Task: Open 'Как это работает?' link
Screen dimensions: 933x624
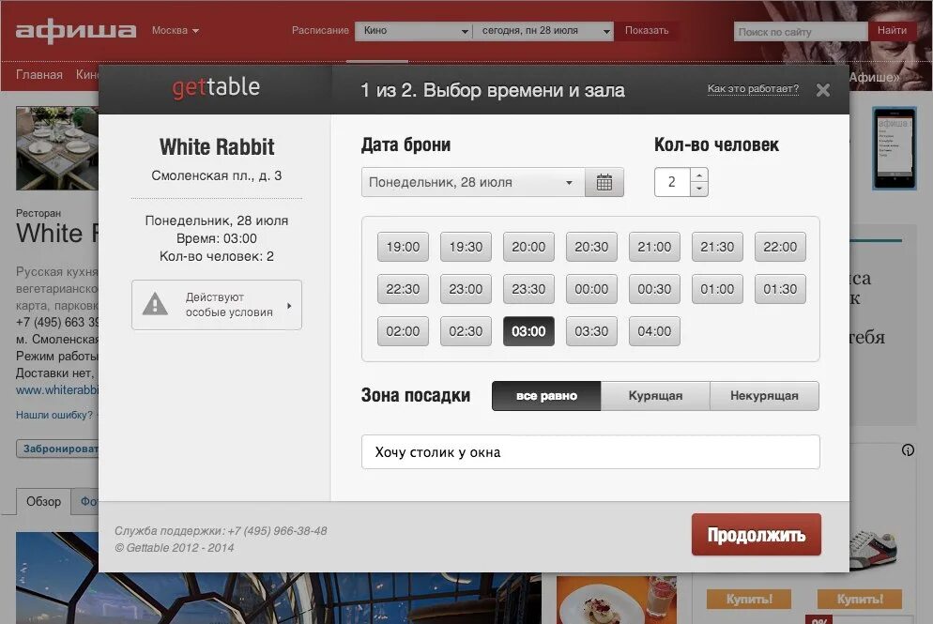Action: pyautogui.click(x=753, y=88)
